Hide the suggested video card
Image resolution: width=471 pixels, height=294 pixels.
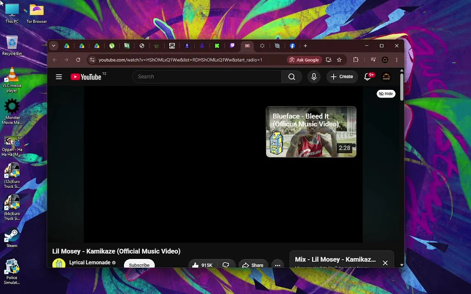click(386, 94)
